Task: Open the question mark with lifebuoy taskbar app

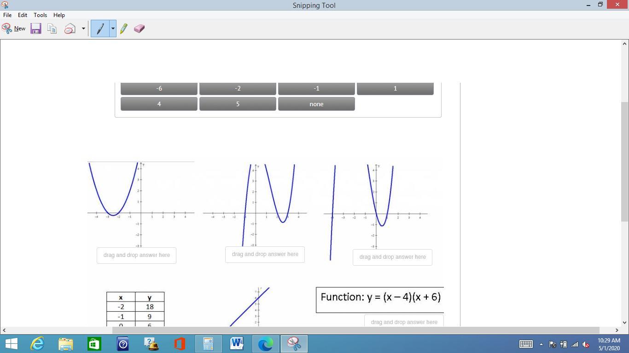Action: click(151, 344)
